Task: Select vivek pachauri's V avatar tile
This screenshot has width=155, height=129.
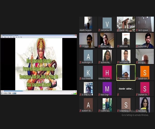Action: (107, 24)
